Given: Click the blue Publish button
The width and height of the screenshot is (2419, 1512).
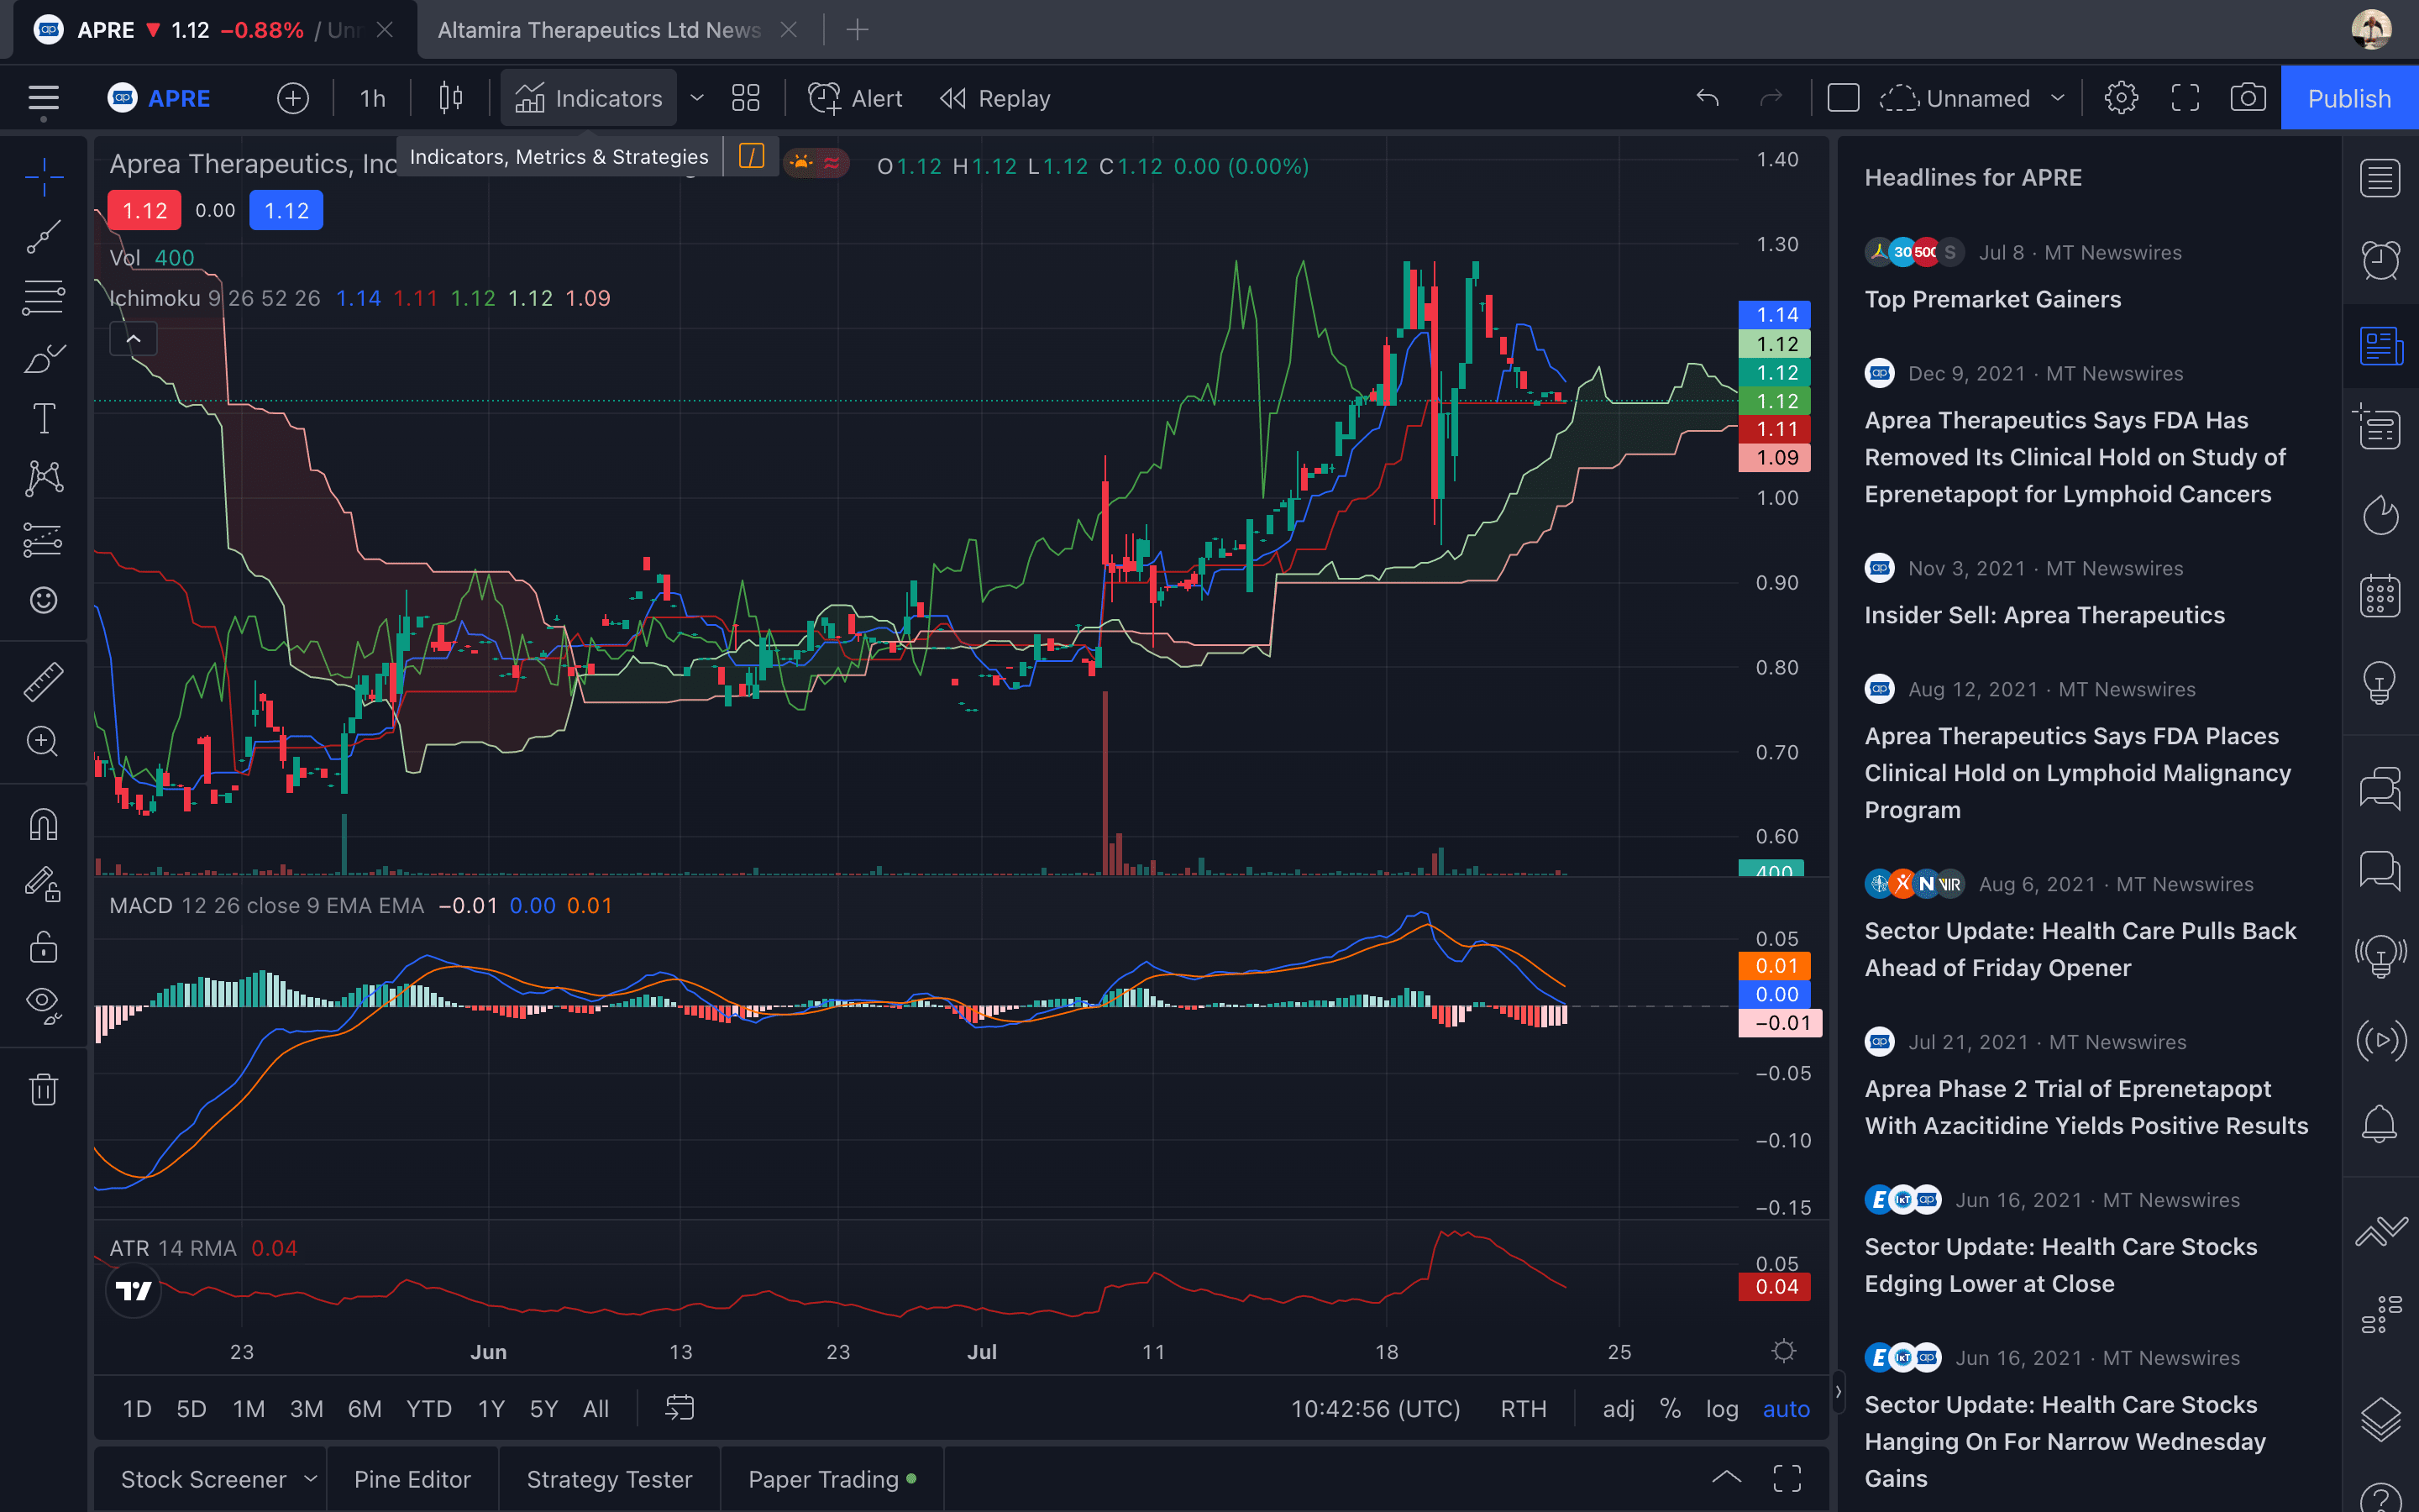Looking at the screenshot, I should [x=2349, y=98].
